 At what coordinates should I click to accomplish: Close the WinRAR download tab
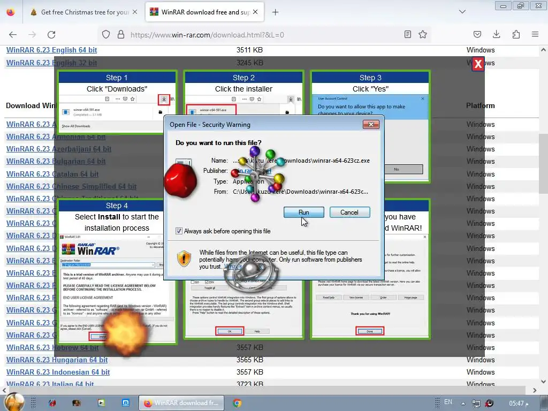click(255, 12)
